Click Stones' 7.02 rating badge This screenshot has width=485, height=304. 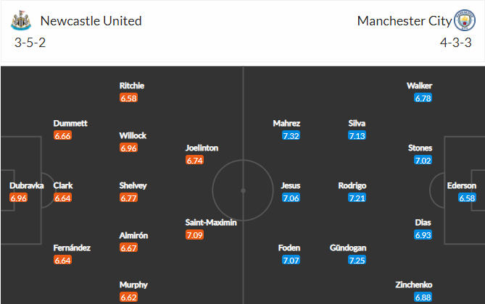(423, 161)
